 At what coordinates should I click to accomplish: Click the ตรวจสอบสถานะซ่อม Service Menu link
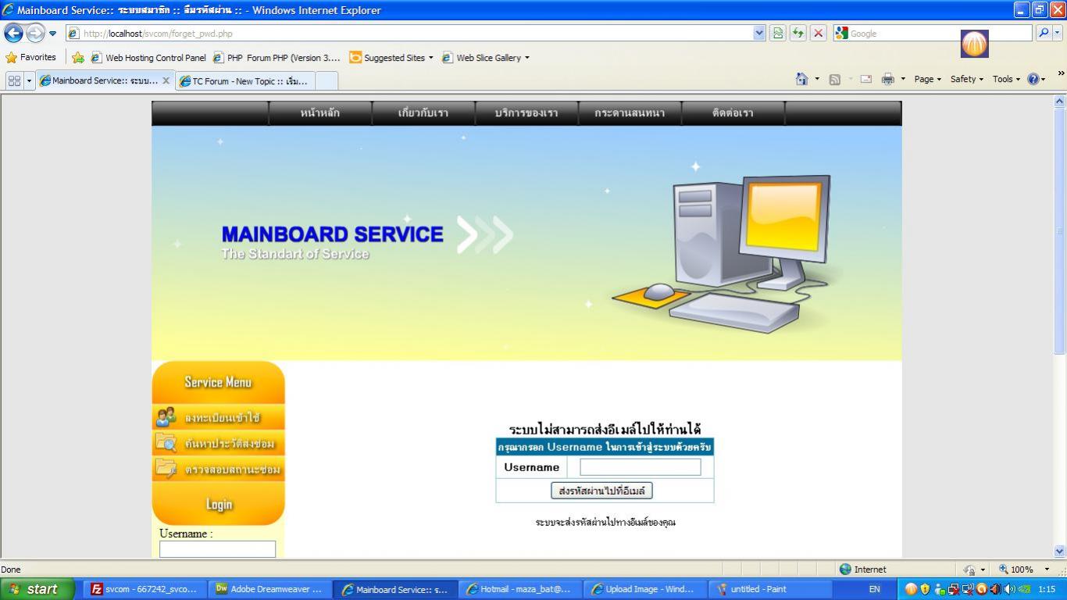tap(233, 470)
